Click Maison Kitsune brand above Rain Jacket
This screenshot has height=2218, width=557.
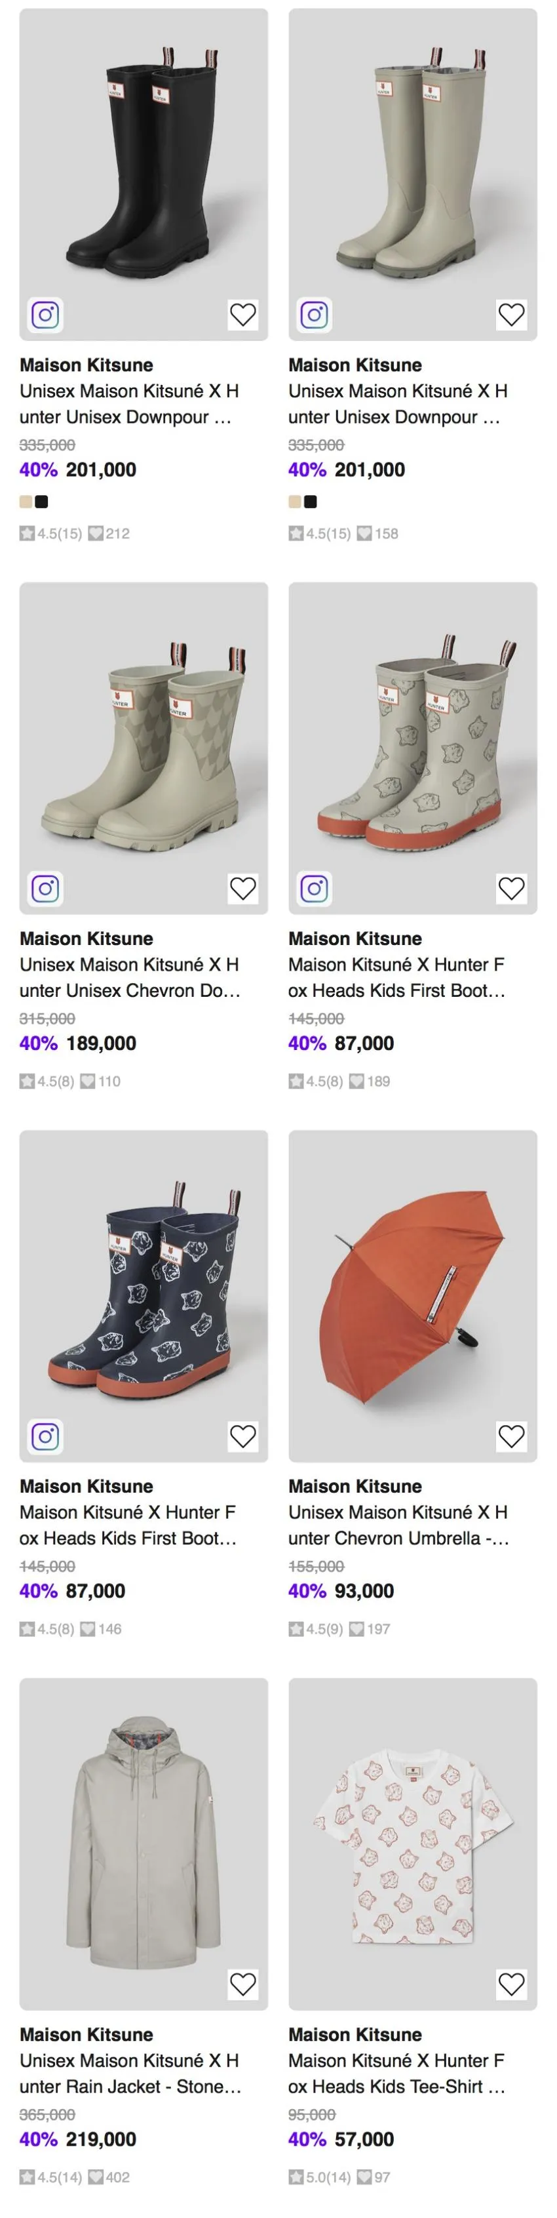[86, 2034]
